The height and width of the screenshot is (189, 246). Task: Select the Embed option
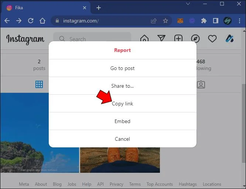(x=123, y=121)
